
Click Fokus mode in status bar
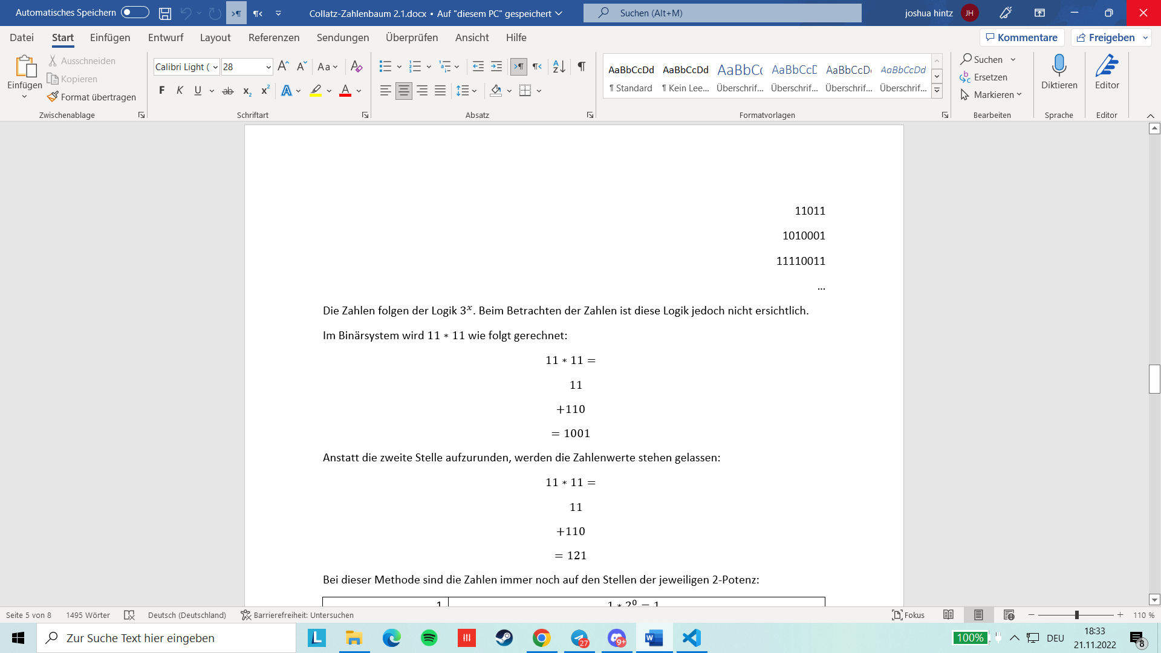click(x=908, y=615)
